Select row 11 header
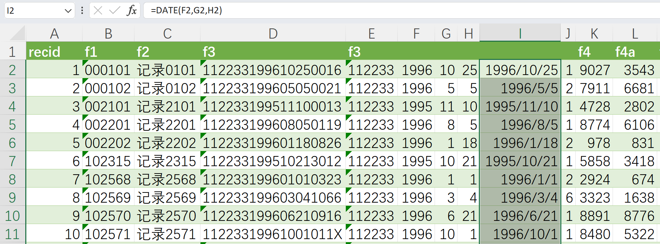This screenshot has width=660, height=244. (x=12, y=234)
